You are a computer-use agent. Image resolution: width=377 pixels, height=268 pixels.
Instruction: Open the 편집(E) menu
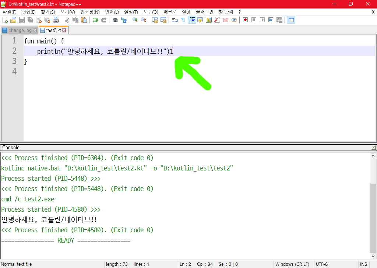coord(29,12)
